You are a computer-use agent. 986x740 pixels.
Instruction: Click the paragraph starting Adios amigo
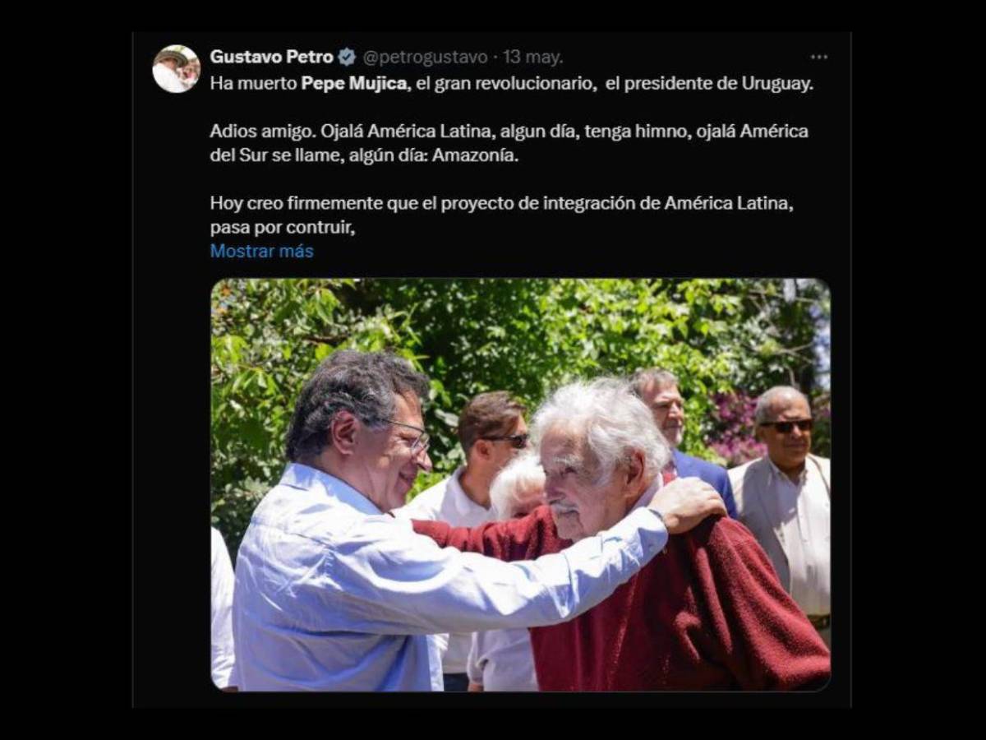[x=509, y=143]
